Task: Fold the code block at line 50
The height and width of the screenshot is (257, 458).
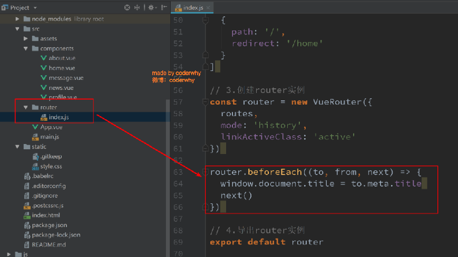Action: [206, 20]
